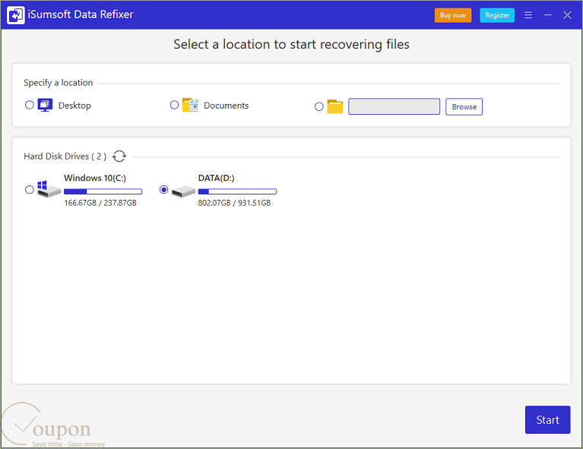
Task: Select the DATA(D:) radio button
Action: click(x=163, y=190)
